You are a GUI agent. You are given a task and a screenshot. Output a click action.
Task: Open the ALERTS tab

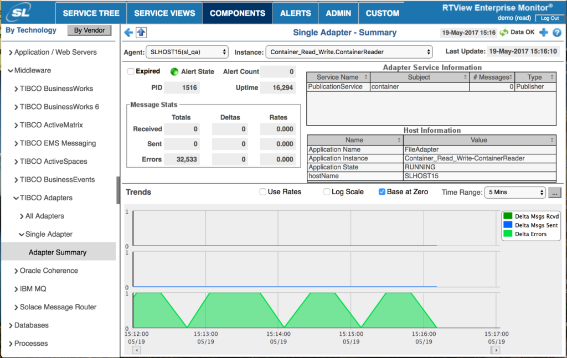click(296, 13)
